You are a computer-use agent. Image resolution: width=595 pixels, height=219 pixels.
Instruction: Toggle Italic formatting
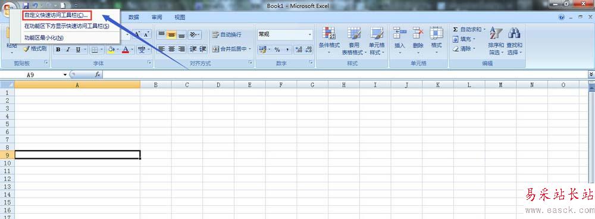click(68, 49)
